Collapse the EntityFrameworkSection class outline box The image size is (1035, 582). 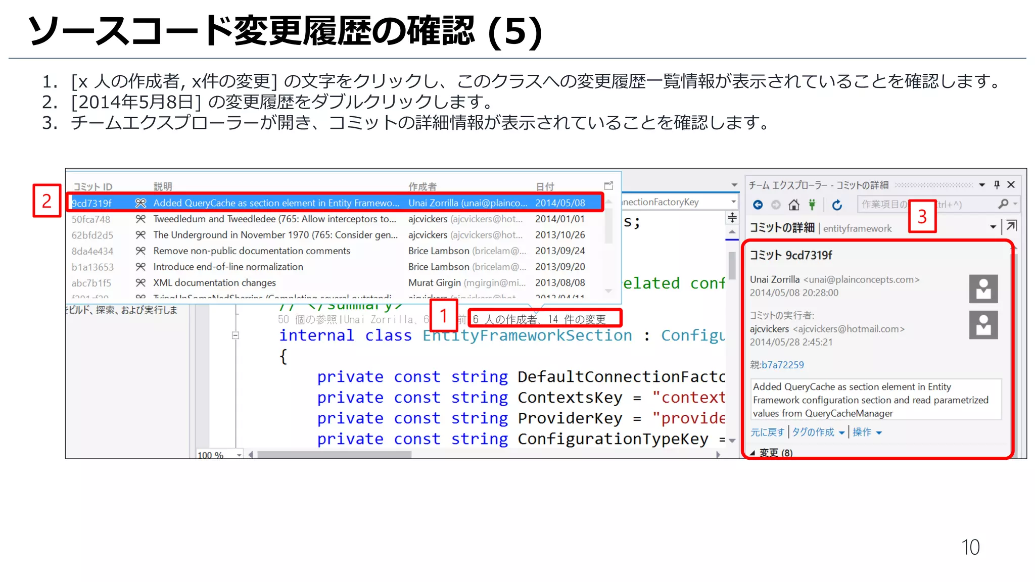coord(235,335)
